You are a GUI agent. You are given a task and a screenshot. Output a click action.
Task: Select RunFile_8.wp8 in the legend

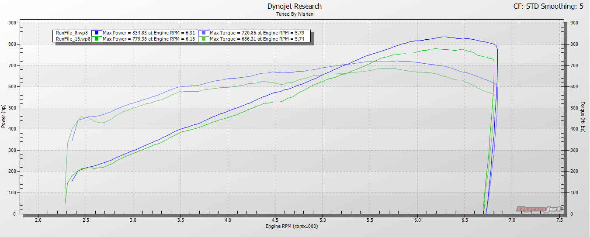point(73,33)
